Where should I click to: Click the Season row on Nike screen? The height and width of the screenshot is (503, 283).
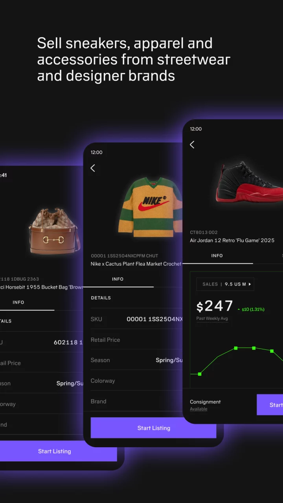pyautogui.click(x=137, y=360)
